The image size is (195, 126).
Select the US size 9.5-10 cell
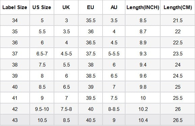(42, 109)
